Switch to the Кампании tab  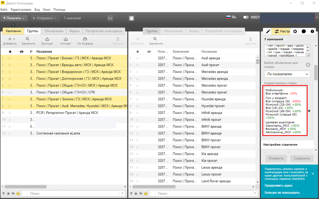tap(13, 31)
